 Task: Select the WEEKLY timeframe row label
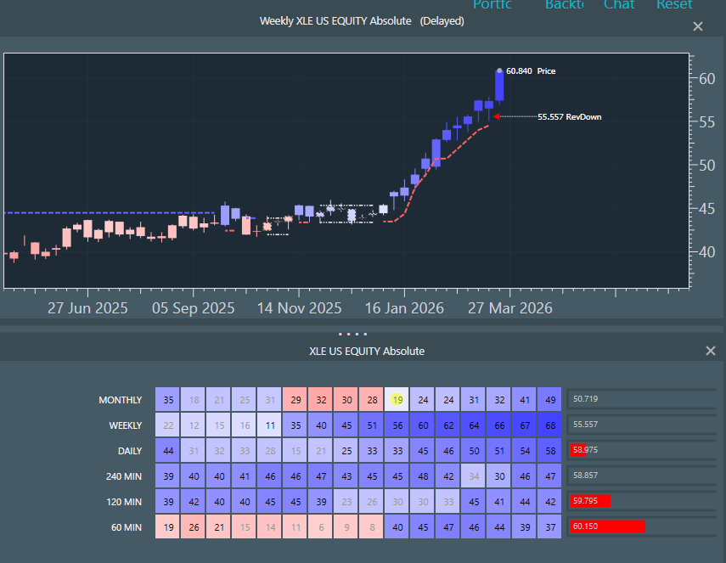coord(121,425)
